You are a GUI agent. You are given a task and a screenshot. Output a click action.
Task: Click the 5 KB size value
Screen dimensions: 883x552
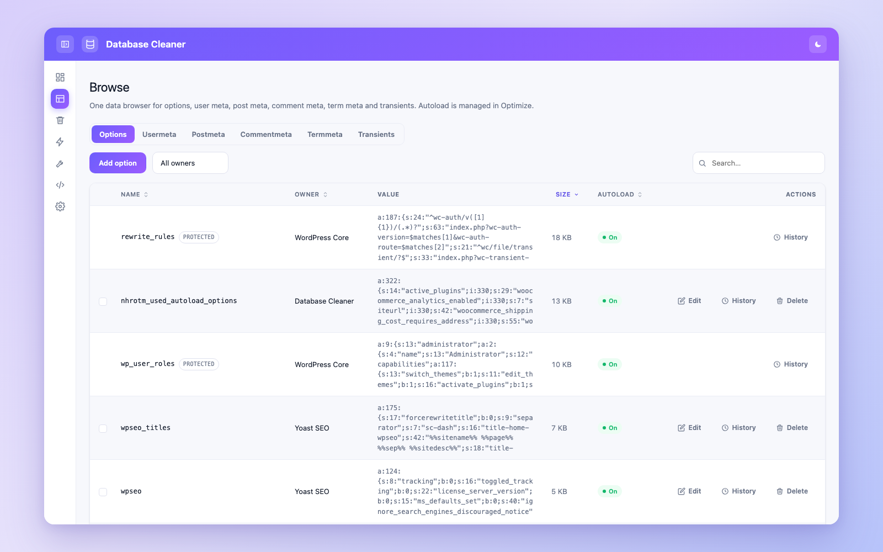coord(559,491)
